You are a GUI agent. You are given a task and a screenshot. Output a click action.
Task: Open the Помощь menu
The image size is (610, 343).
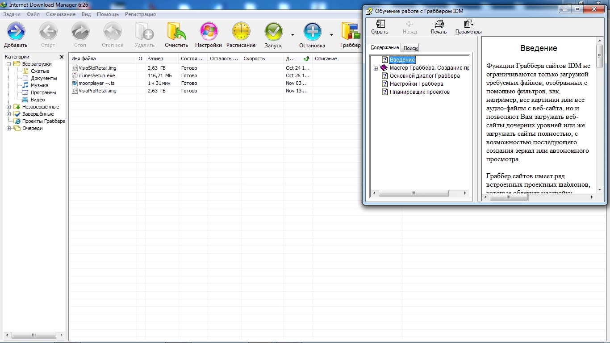point(108,14)
